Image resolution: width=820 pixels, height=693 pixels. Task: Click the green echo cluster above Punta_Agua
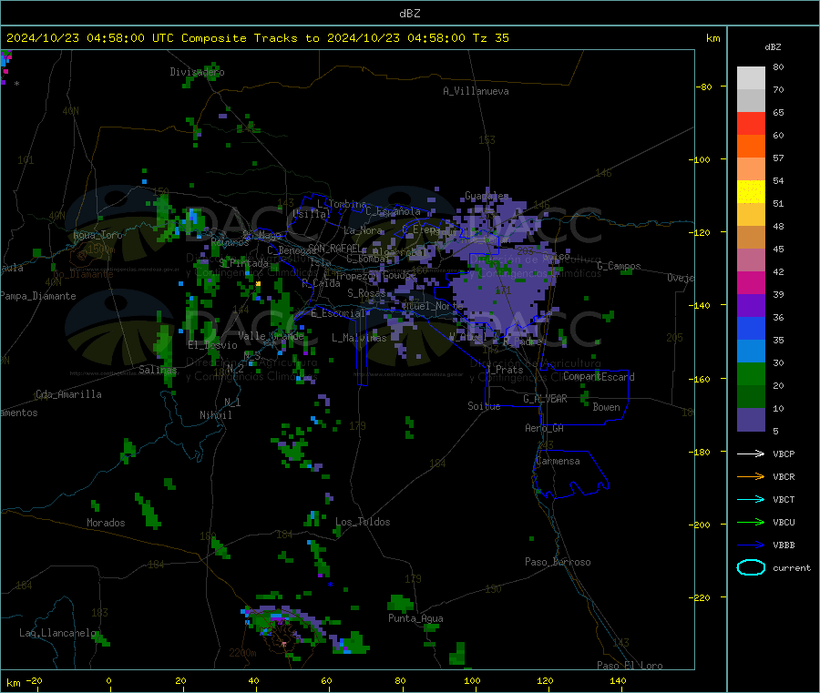[401, 603]
